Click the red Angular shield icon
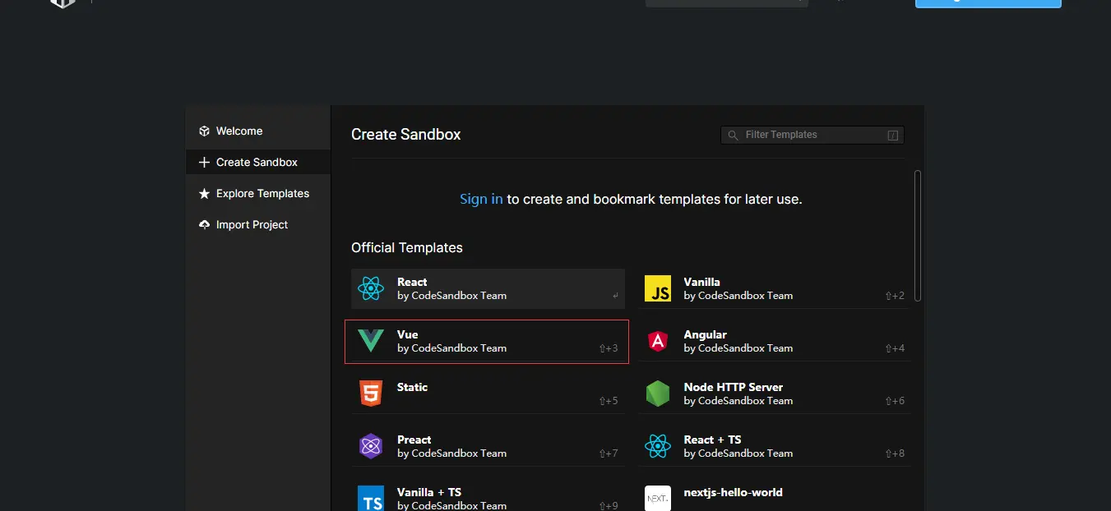 pyautogui.click(x=658, y=341)
